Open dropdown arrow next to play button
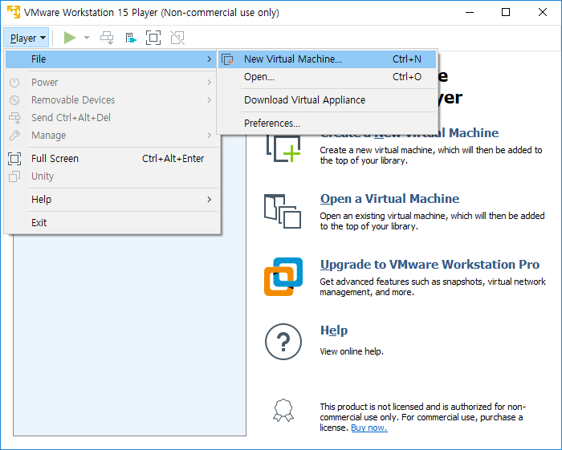The width and height of the screenshot is (562, 450). [x=87, y=38]
